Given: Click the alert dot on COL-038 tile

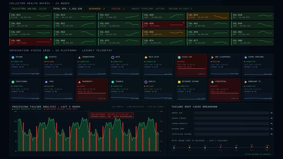Looking at the screenshot, I should [x=184, y=23].
